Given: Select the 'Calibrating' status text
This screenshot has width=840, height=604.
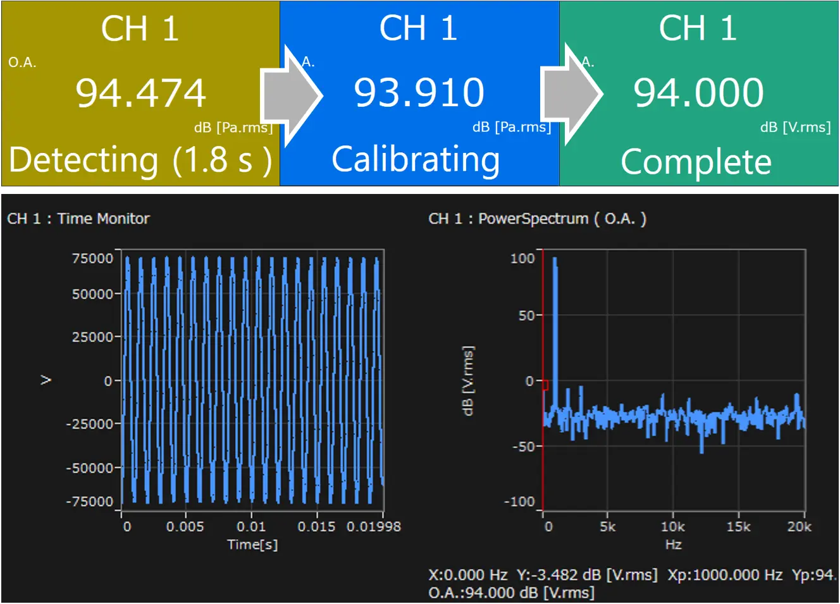Looking at the screenshot, I should tap(416, 159).
